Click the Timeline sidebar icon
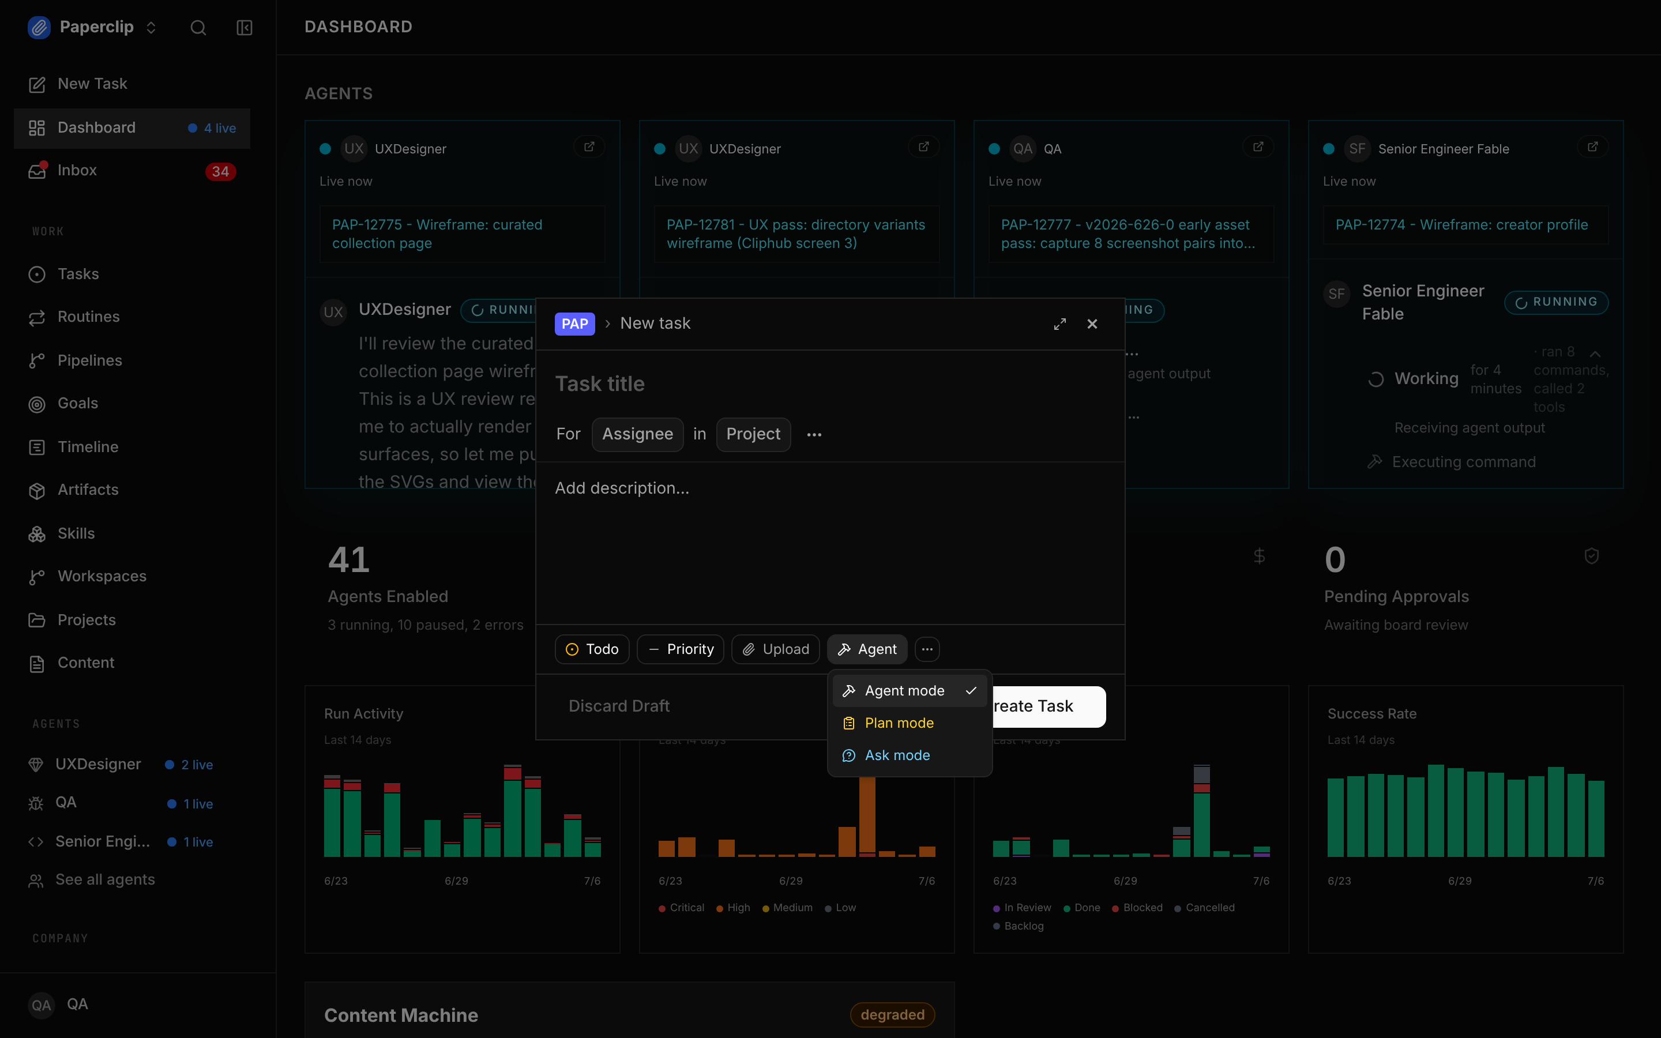 (x=37, y=447)
